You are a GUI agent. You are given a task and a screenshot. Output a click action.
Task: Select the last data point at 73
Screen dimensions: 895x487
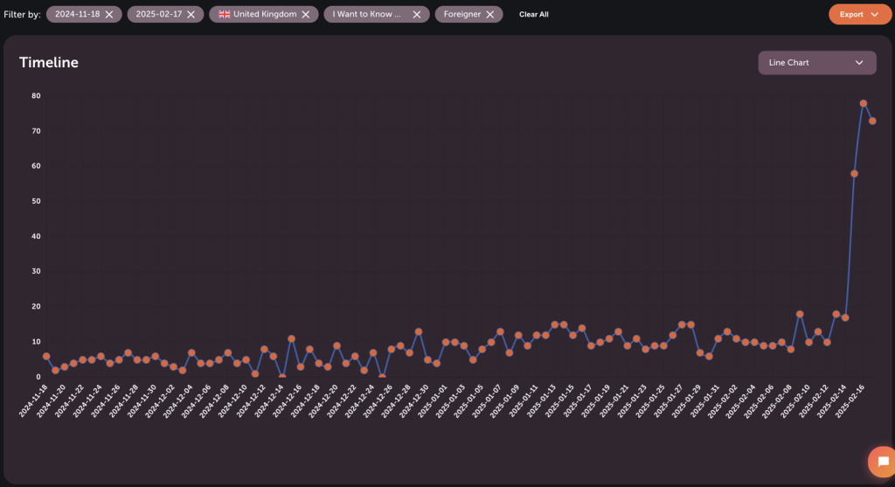pos(872,121)
